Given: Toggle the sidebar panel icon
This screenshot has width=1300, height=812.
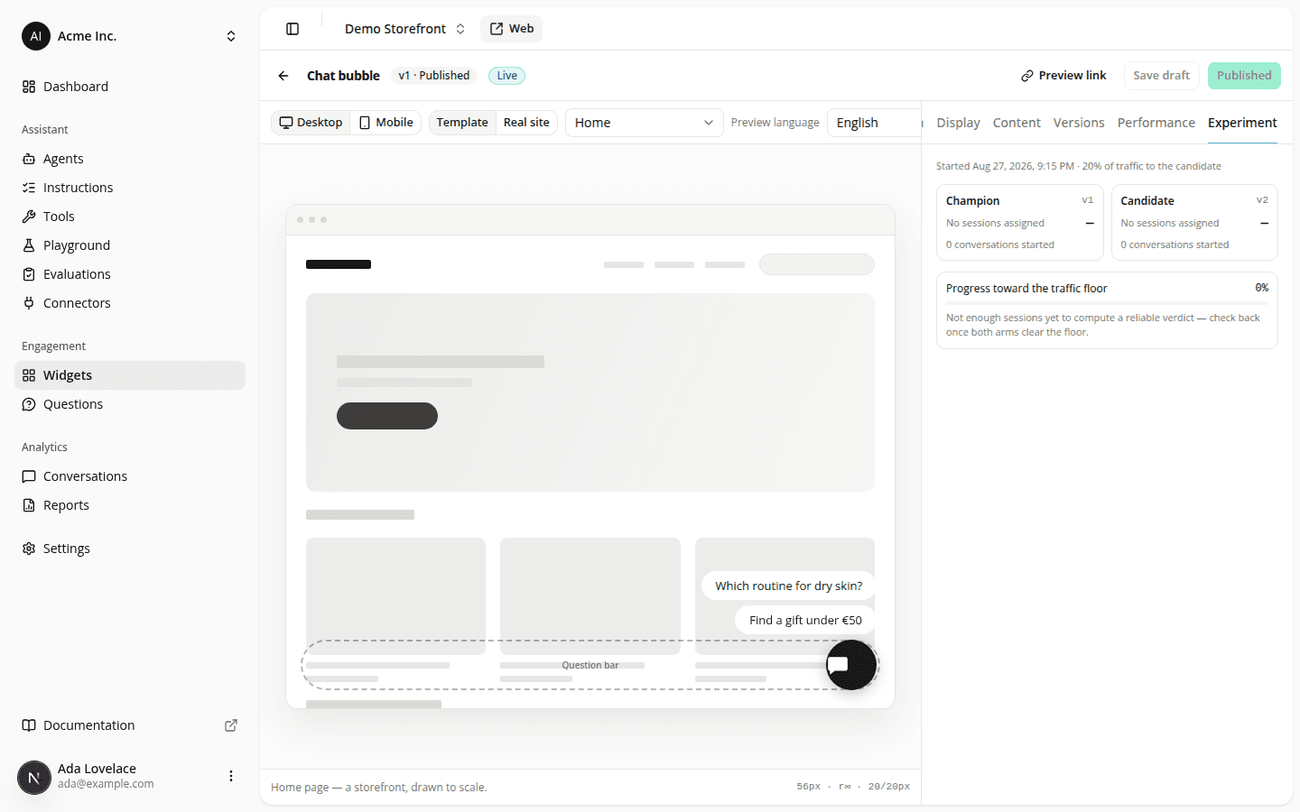Looking at the screenshot, I should (292, 29).
